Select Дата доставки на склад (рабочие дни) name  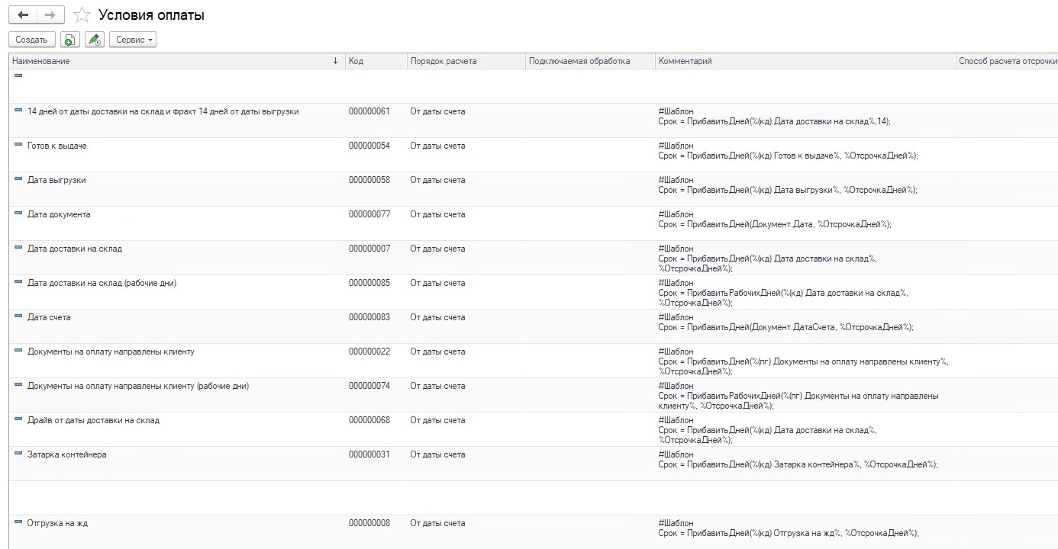point(102,283)
